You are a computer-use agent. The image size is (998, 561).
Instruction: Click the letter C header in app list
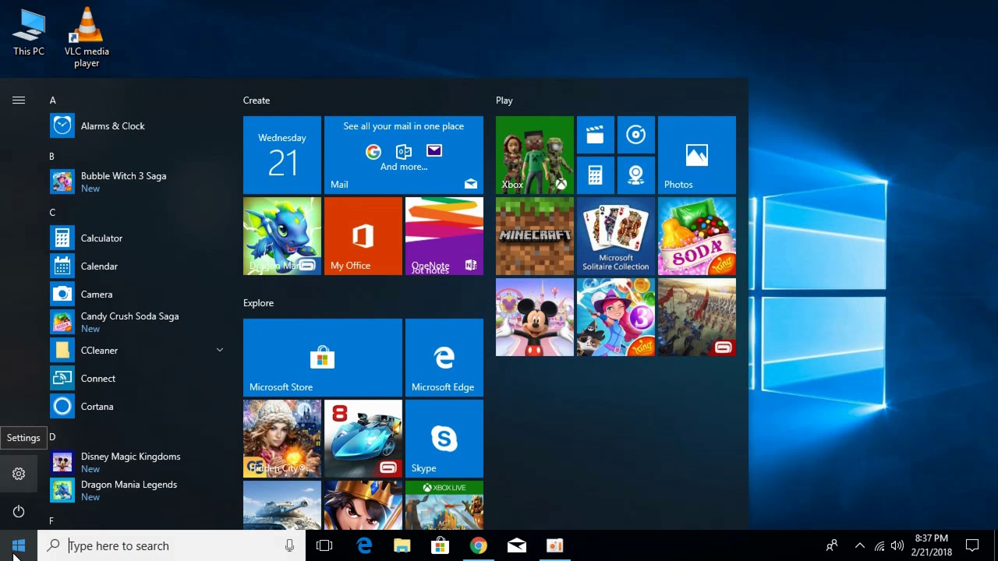(x=52, y=213)
